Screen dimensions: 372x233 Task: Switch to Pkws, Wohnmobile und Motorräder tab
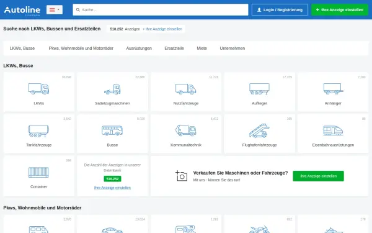pyautogui.click(x=81, y=48)
